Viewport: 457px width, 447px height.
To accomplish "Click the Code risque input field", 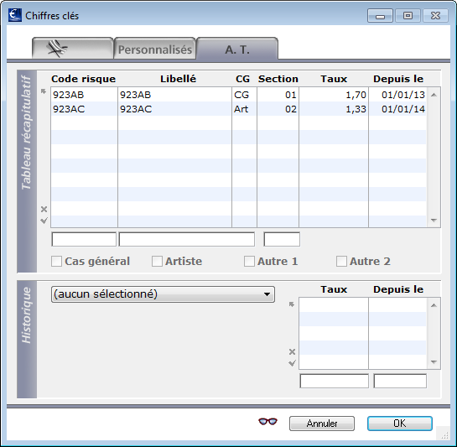I will coord(84,239).
